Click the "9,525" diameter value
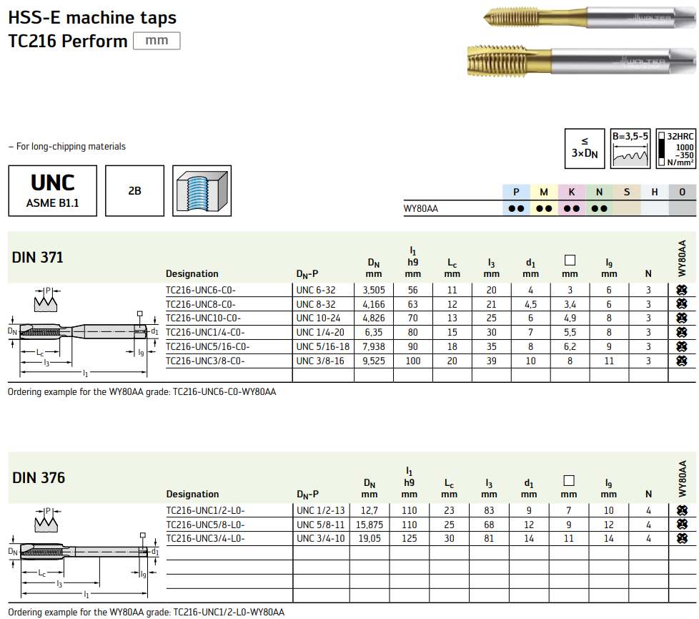 pos(374,361)
